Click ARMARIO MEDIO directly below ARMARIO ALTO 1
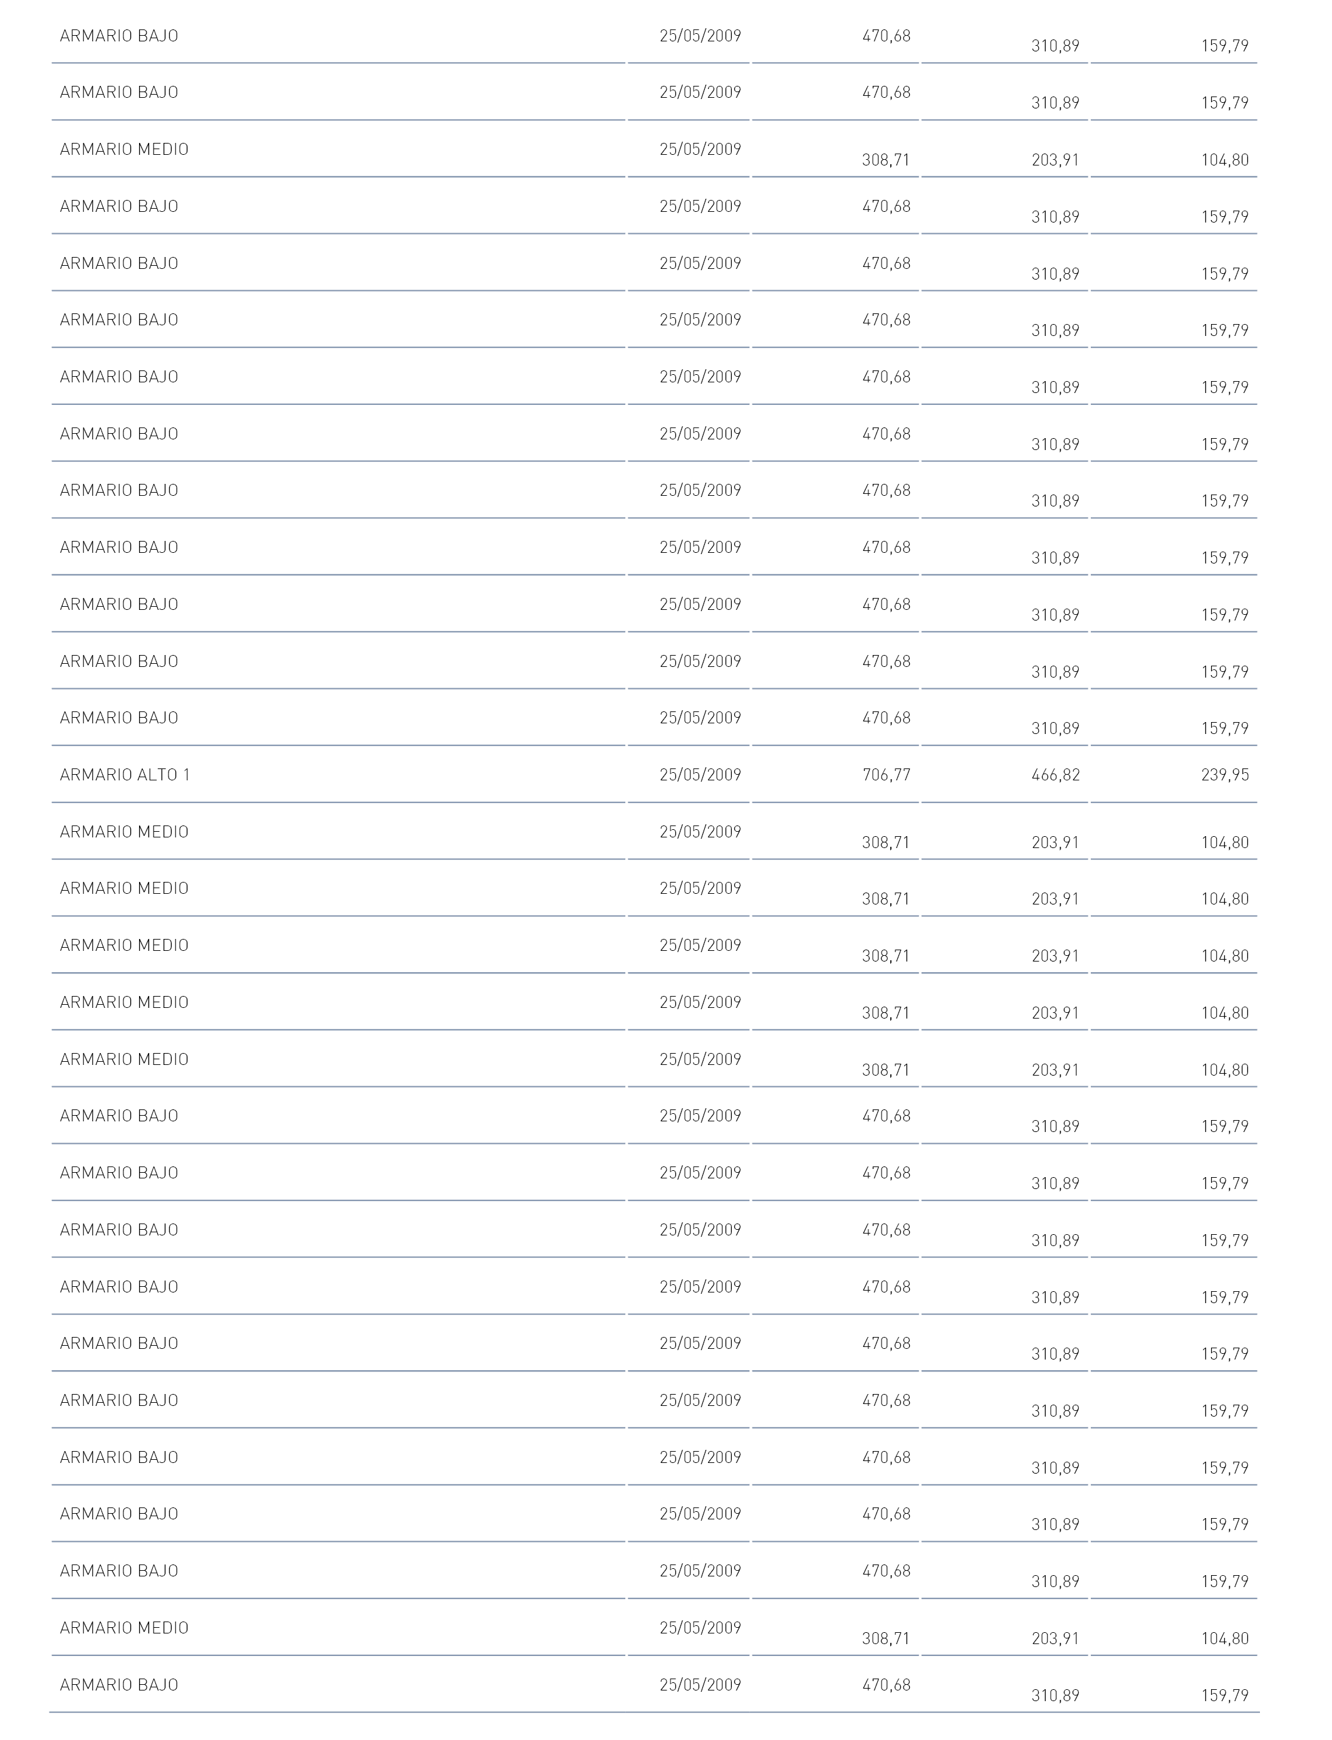1332x1740 pixels. [x=125, y=832]
